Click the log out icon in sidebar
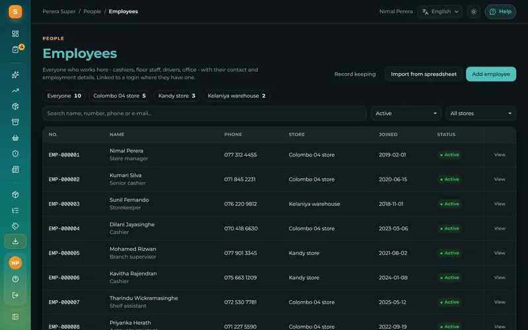 pyautogui.click(x=15, y=295)
